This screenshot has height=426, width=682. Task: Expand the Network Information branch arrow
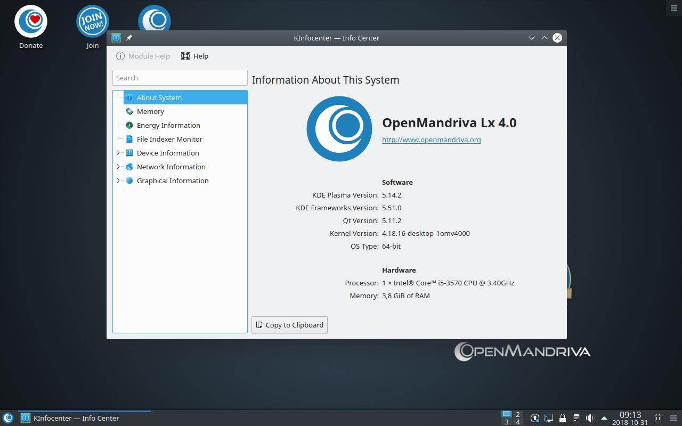pyautogui.click(x=118, y=167)
